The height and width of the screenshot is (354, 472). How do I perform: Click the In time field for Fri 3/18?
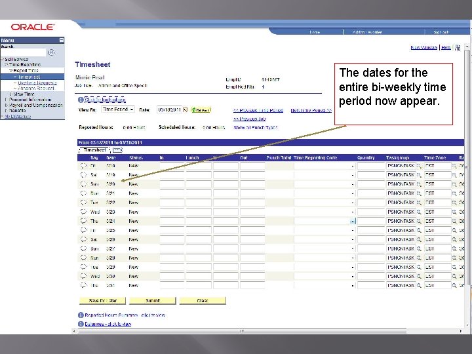(x=172, y=166)
